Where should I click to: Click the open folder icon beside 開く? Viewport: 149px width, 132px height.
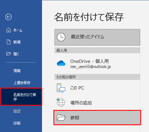(9, 54)
